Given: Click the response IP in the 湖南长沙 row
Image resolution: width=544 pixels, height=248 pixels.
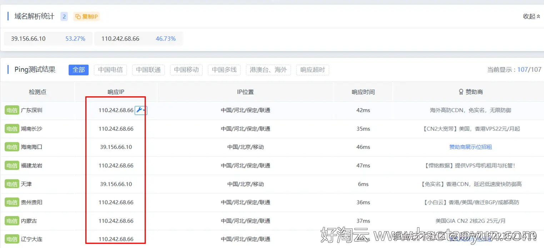Looking at the screenshot, I should (116, 128).
